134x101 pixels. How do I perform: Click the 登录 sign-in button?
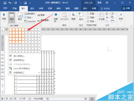point(99,3)
